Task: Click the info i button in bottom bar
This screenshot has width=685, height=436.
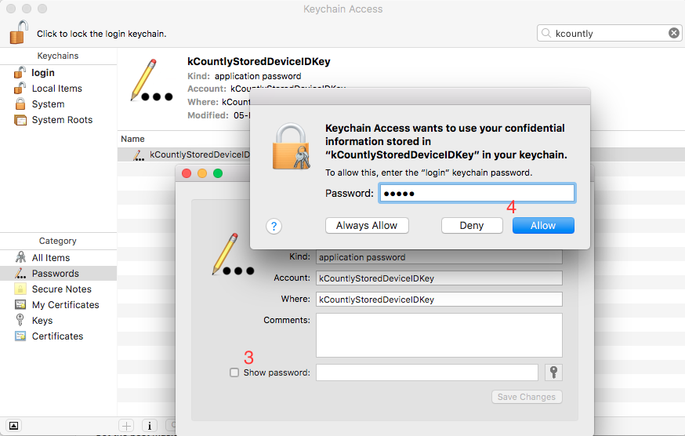Action: tap(150, 426)
